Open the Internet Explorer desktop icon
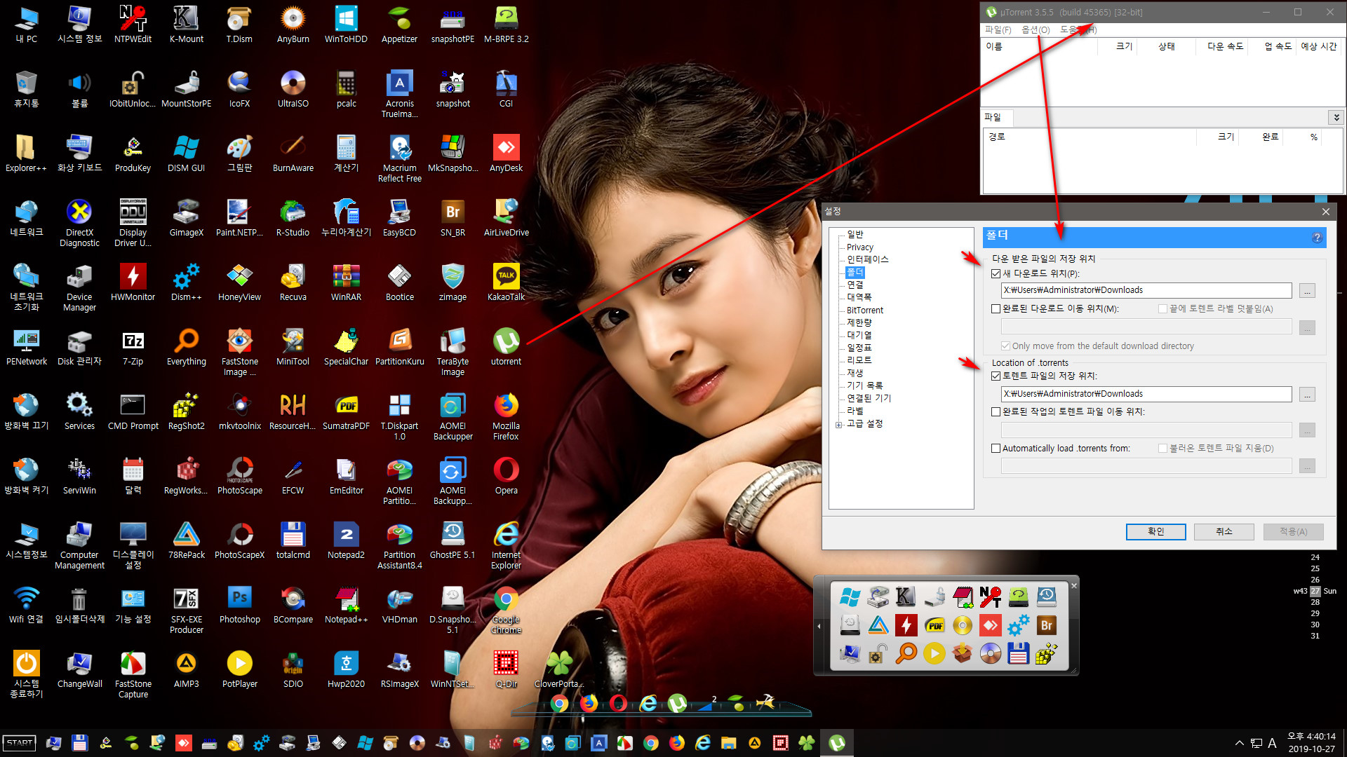This screenshot has width=1347, height=757. 506,545
